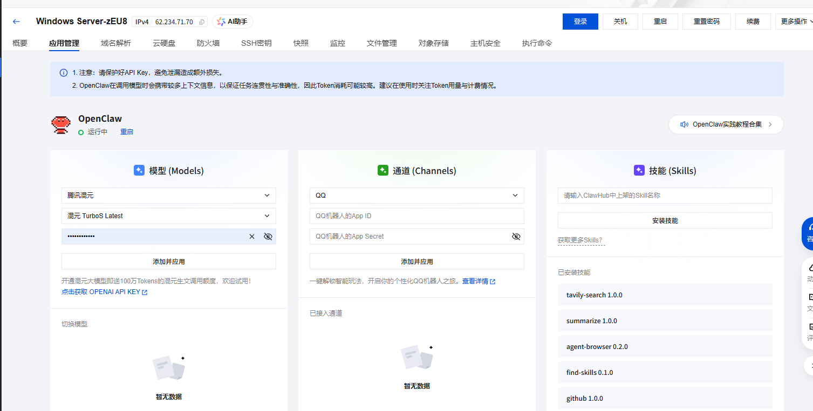Click the purple 技能 (Skills) icon
Screen dimensions: 813x411
pyautogui.click(x=639, y=171)
